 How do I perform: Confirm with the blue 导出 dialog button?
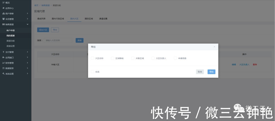[x=212, y=72]
